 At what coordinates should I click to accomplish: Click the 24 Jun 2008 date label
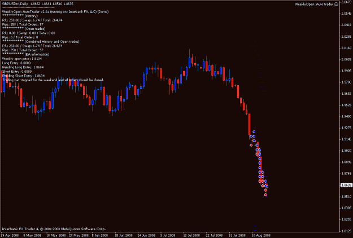146,236
